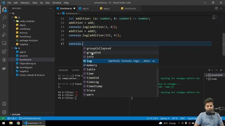Open Explorer more actions ellipsis
225x126 pixels.
[x=51, y=8]
